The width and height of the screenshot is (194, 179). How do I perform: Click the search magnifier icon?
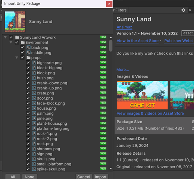click(190, 10)
